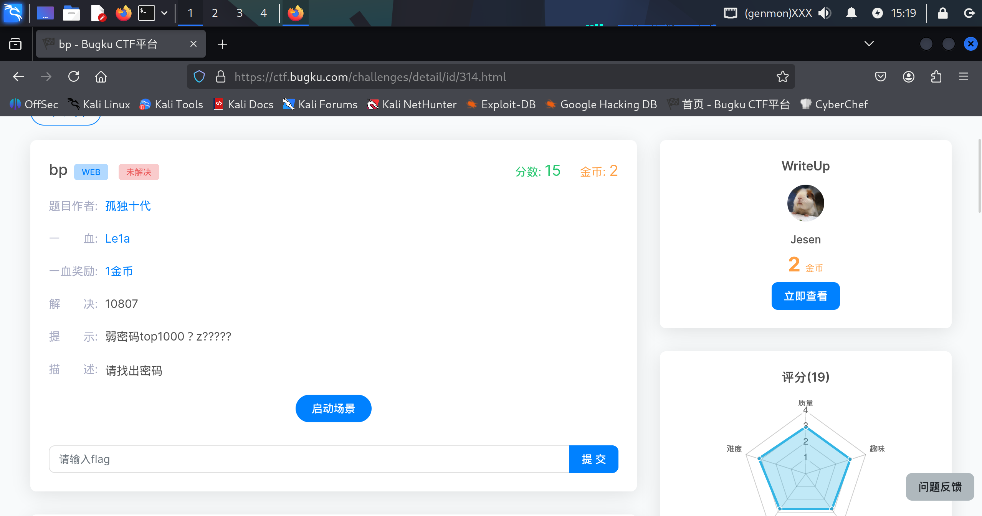
Task: Click the Save to Pocket icon
Action: coord(881,77)
